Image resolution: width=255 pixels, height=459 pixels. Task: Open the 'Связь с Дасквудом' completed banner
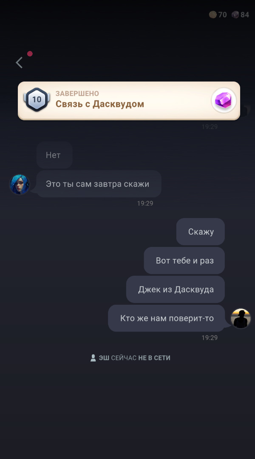point(129,101)
